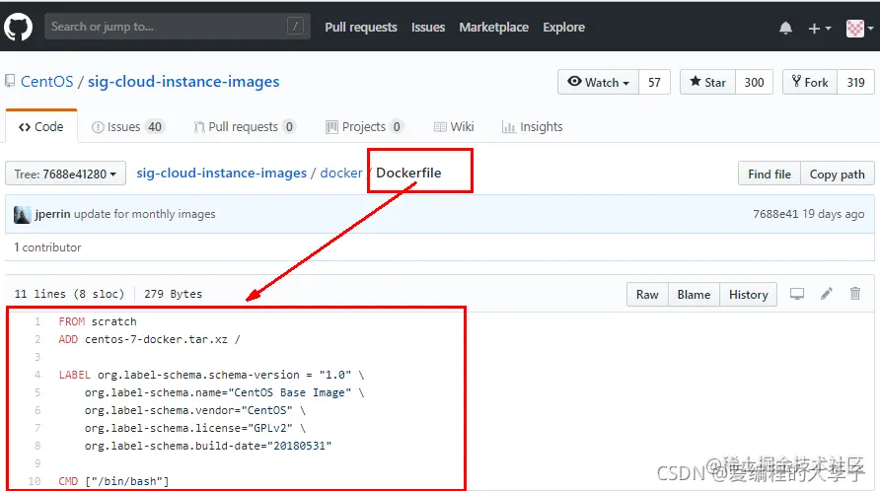This screenshot has height=491, width=880.
Task: Click the build-date="20180531" line
Action: coord(208,446)
